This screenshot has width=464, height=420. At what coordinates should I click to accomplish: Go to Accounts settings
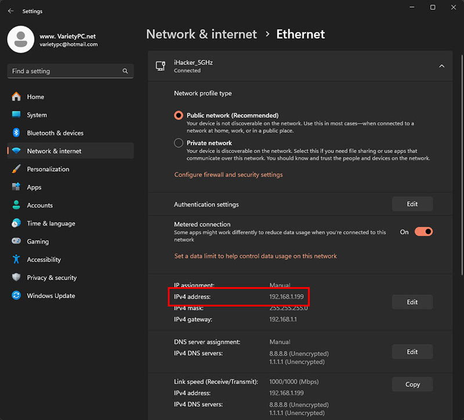(70, 205)
